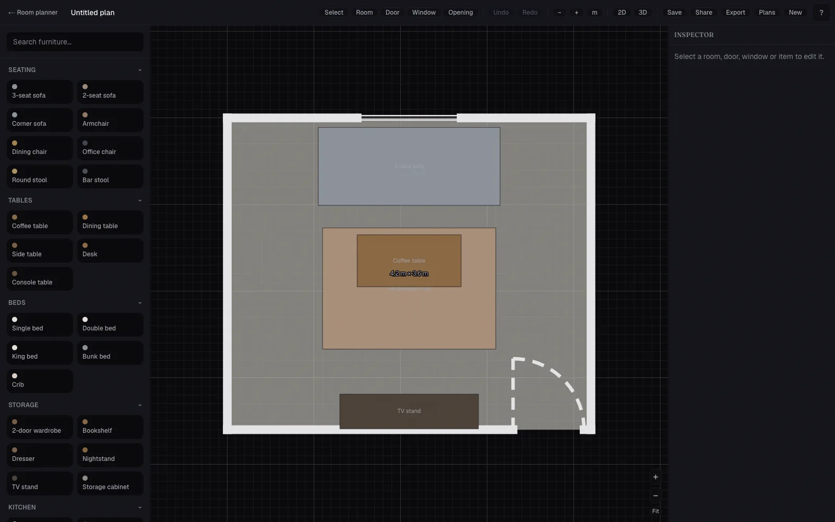Add a 2-door wardrobe
This screenshot has width=835, height=522.
click(x=40, y=427)
